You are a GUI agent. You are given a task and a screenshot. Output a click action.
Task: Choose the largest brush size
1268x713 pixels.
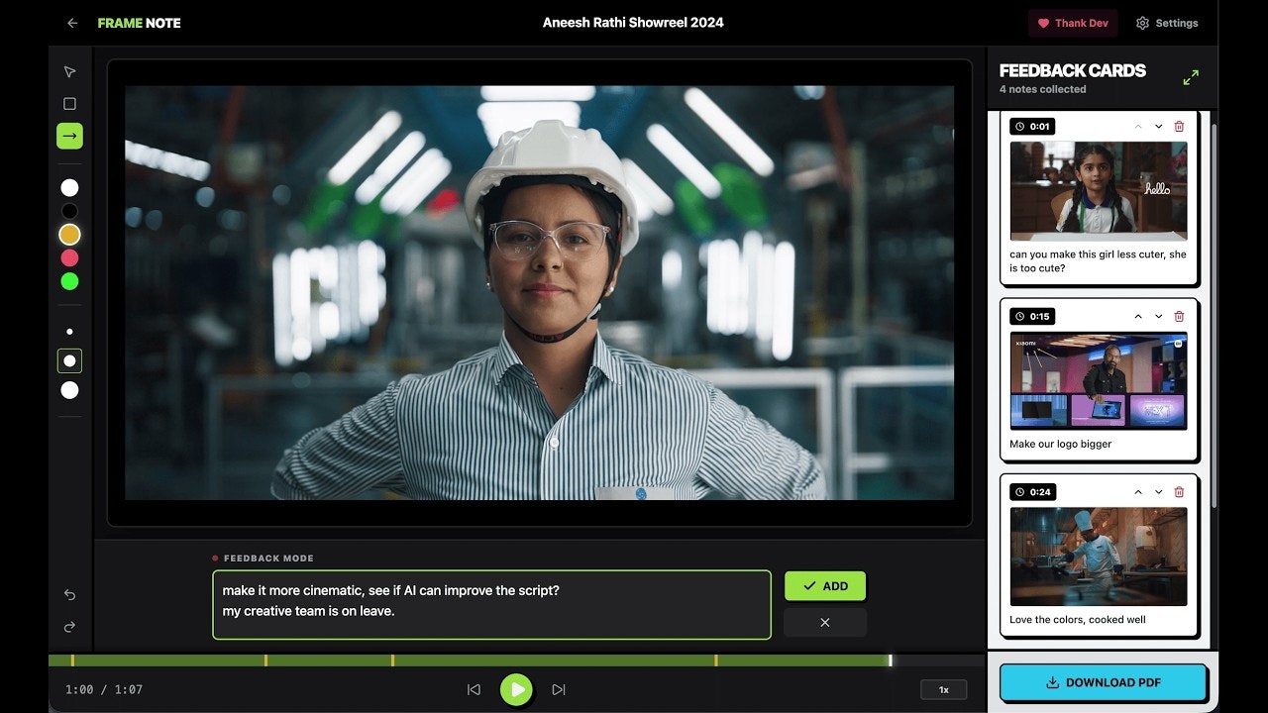pos(69,390)
